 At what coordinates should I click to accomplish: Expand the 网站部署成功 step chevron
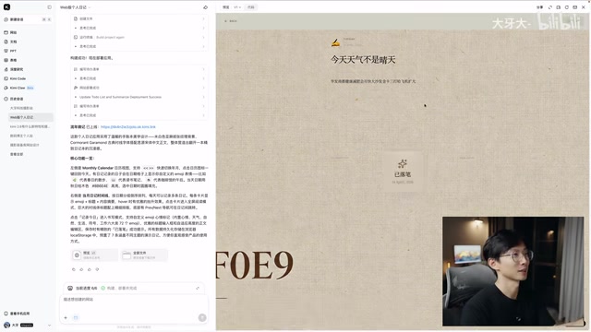click(x=203, y=88)
